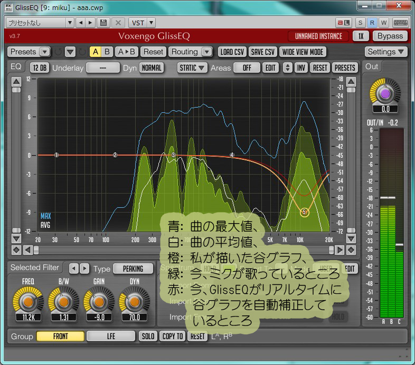Click the left diamond frequency zoom icon
Viewport: 415px width, 365px height.
pos(16,250)
